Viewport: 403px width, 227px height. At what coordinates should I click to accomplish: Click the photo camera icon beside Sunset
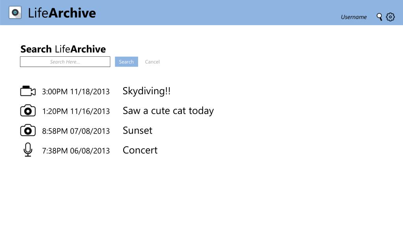tap(28, 130)
